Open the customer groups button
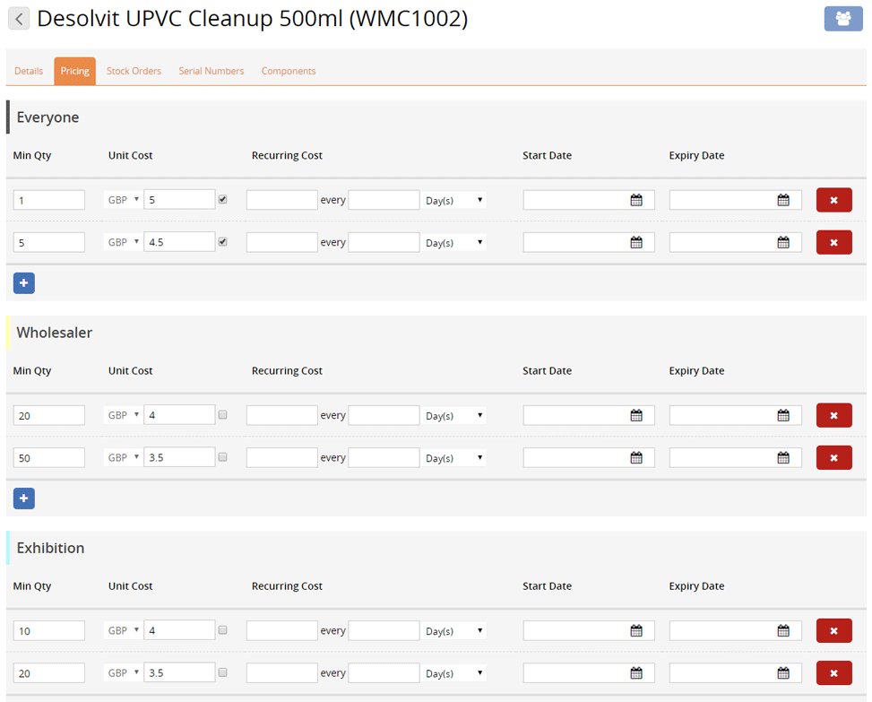 click(843, 19)
